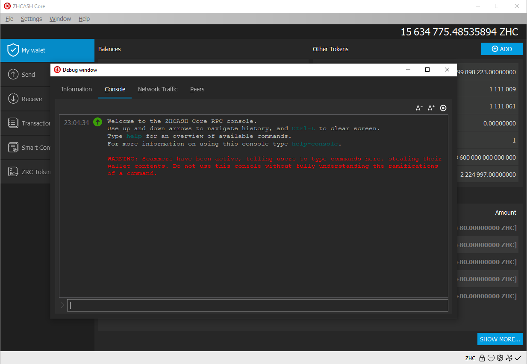Click the green arrow icon beside the welcome message
Viewport: 527px width, 364px height.
tap(97, 122)
